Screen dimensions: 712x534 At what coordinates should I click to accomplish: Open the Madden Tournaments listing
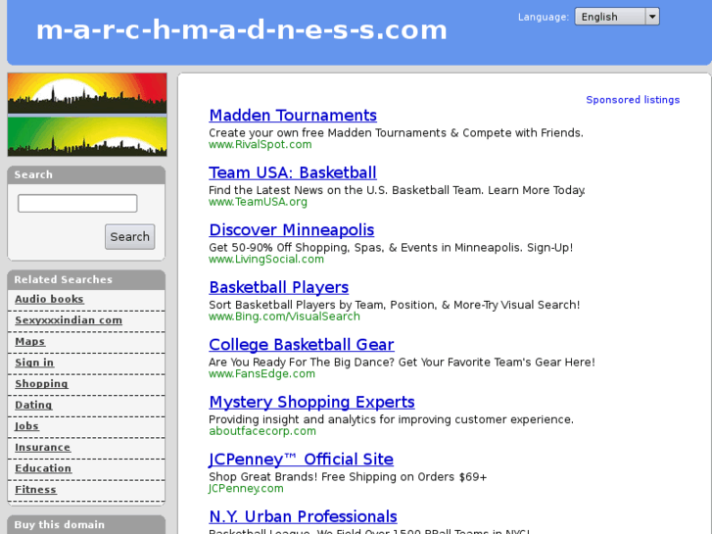coord(293,116)
